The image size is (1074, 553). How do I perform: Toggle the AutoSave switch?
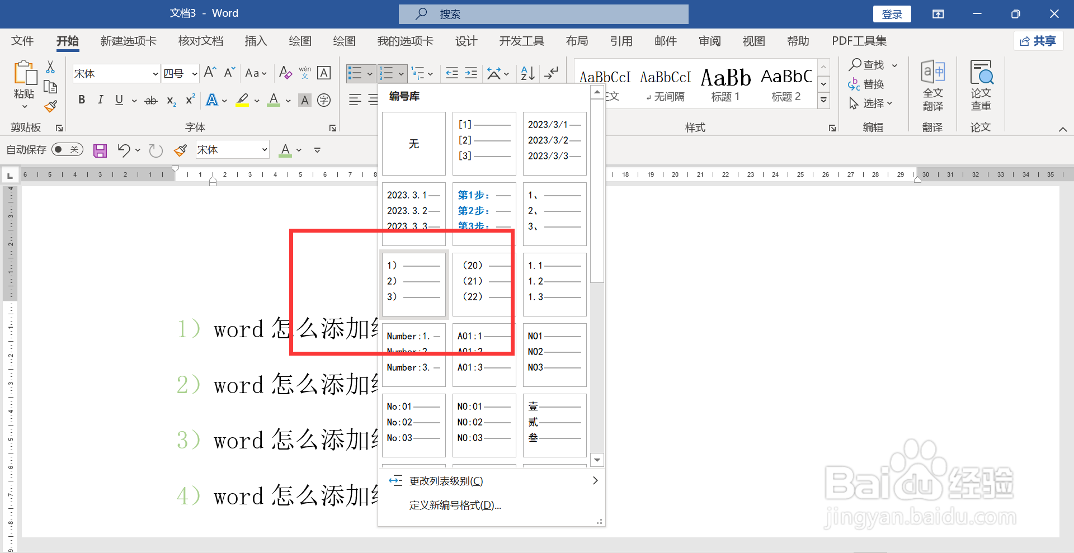(67, 149)
